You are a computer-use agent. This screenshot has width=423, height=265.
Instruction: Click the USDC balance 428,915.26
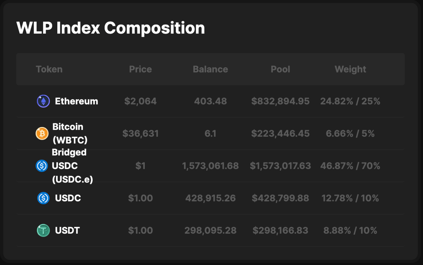(x=211, y=198)
